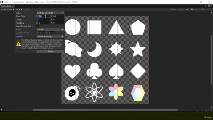213x120 pixels.
Task: Minimize the Unity window
Action: (193, 2)
